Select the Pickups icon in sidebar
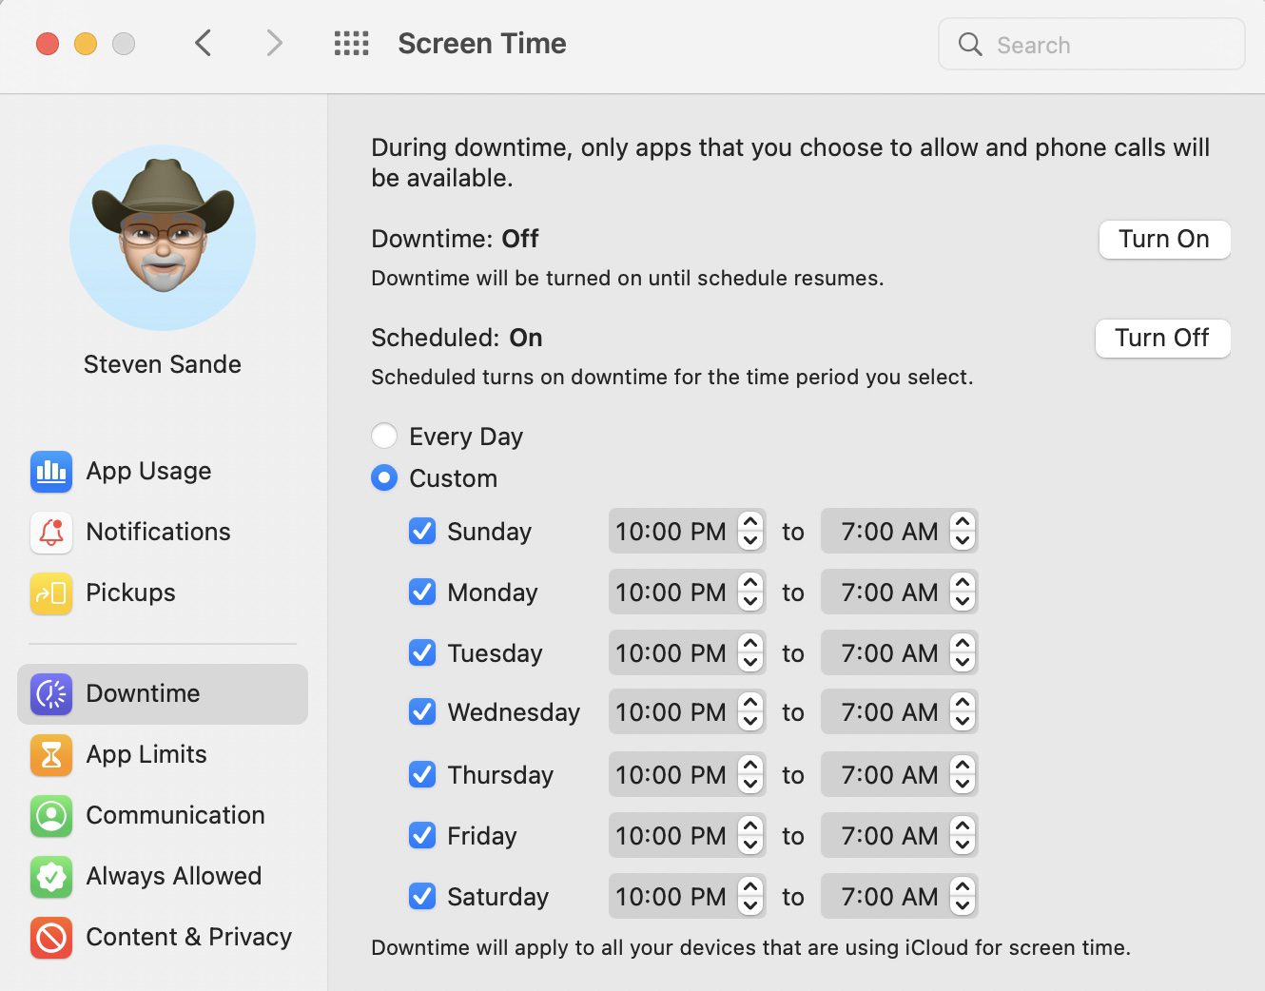Viewport: 1265px width, 991px height. (x=51, y=593)
